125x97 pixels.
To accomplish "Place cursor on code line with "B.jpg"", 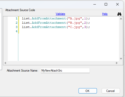I will (x=56, y=23).
